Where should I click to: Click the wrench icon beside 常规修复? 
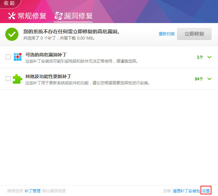(12, 16)
